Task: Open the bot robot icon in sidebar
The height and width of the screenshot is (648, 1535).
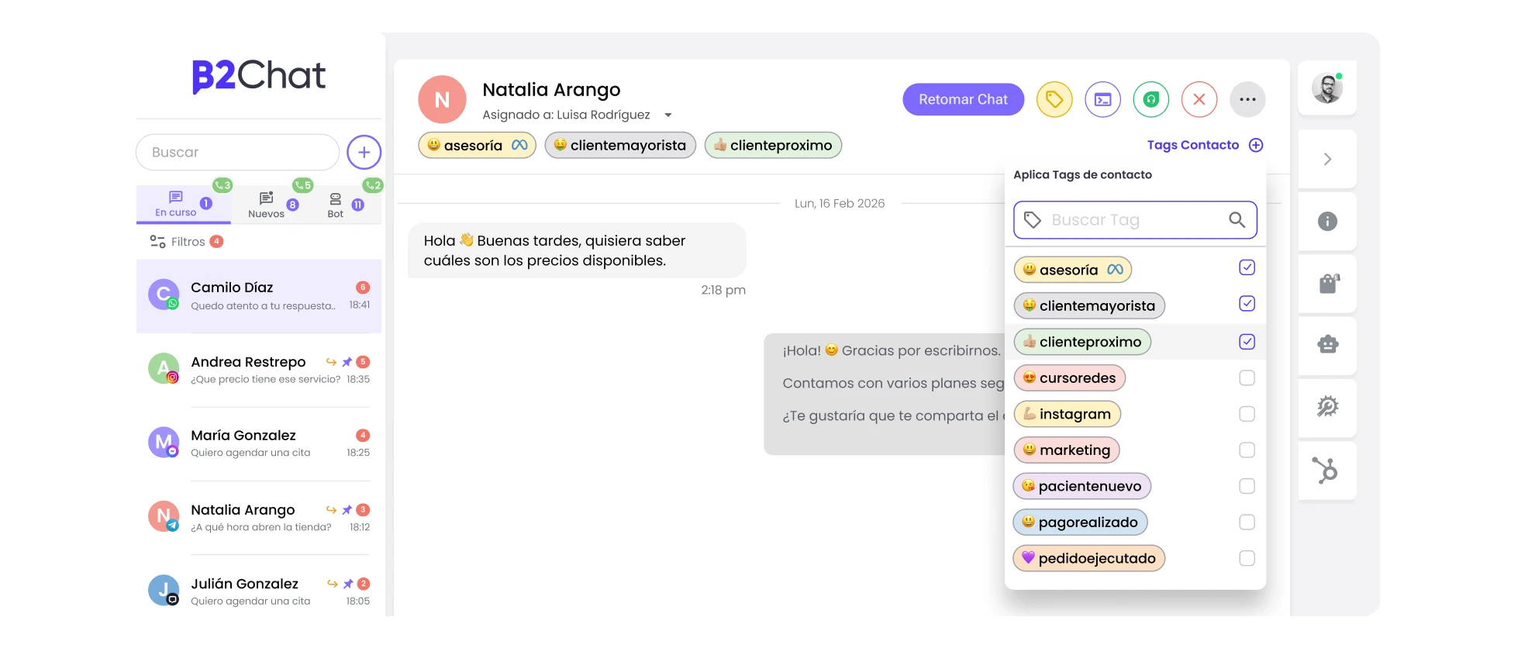Action: tap(1327, 344)
